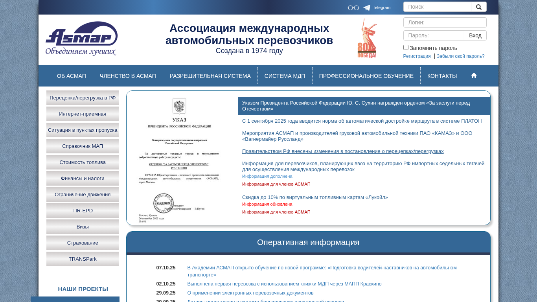Open the КАМАЗ and Вагнермайер Руссланд news

click(x=357, y=136)
